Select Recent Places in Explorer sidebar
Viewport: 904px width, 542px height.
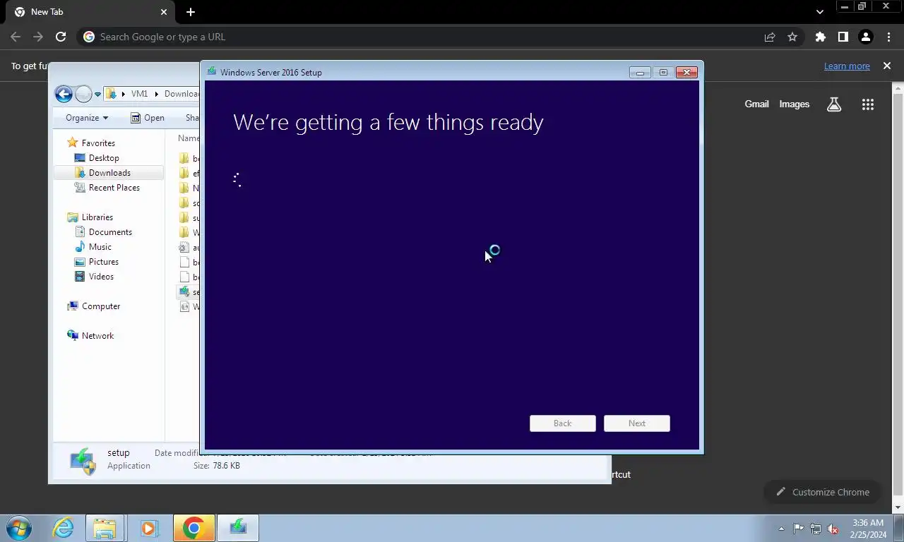pos(114,188)
